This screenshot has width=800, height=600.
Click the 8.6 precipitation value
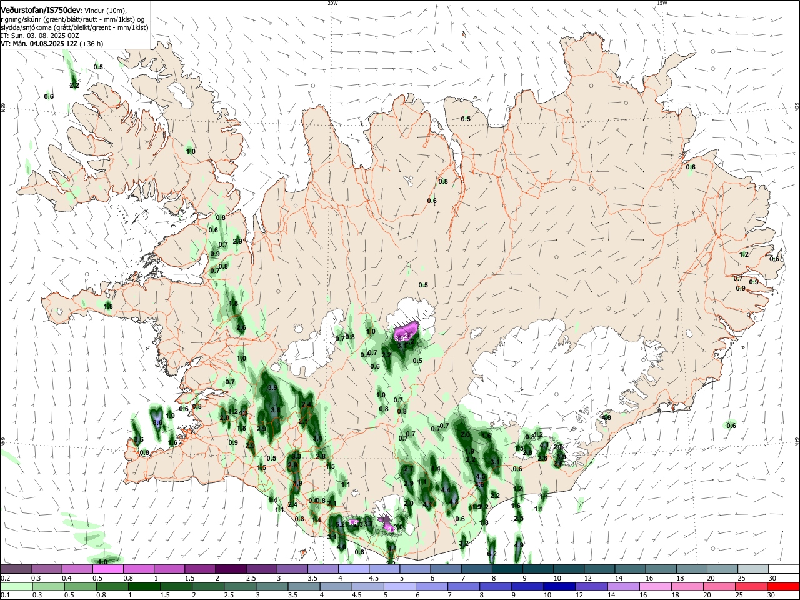point(157,422)
